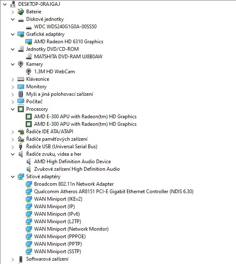The width and height of the screenshot is (236, 264).
Task: Select WAN Miniport (PPTP)
Action: click(58, 244)
